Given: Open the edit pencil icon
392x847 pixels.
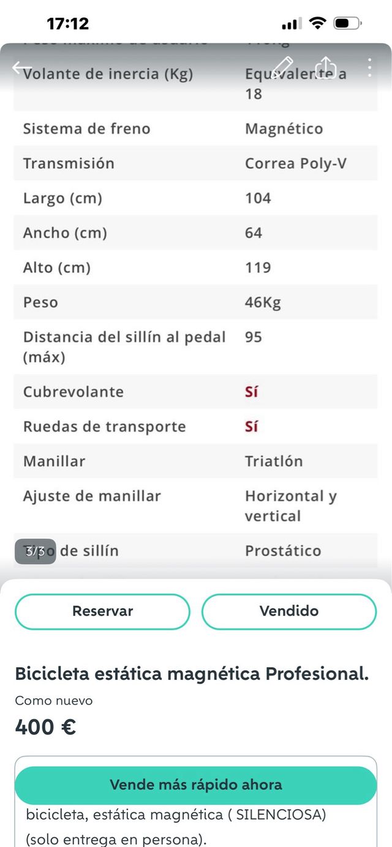Looking at the screenshot, I should [283, 67].
